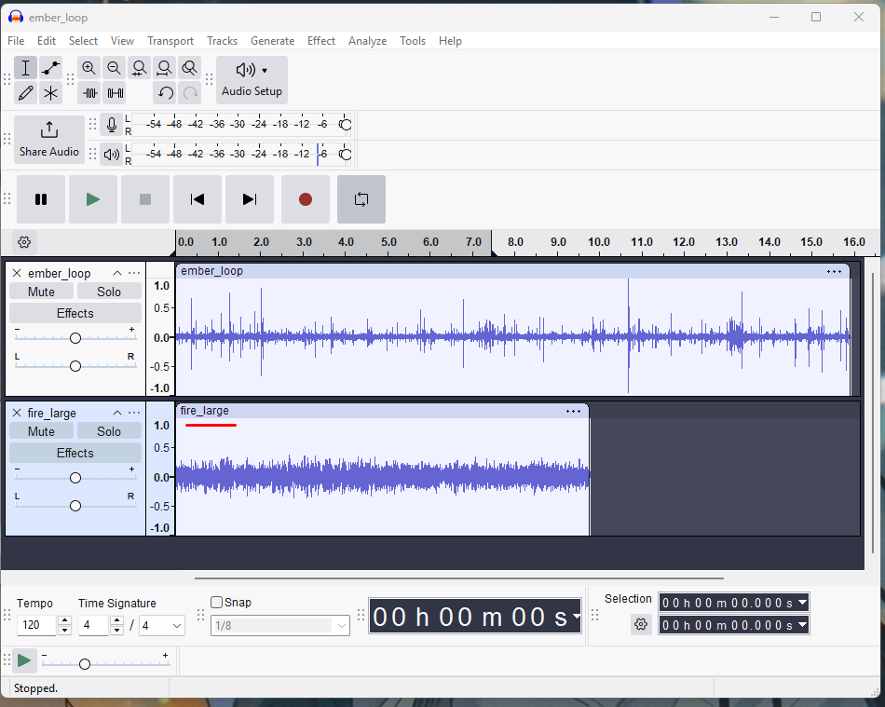Open fire_large track panel menu dots
This screenshot has width=885, height=707.
coord(134,413)
